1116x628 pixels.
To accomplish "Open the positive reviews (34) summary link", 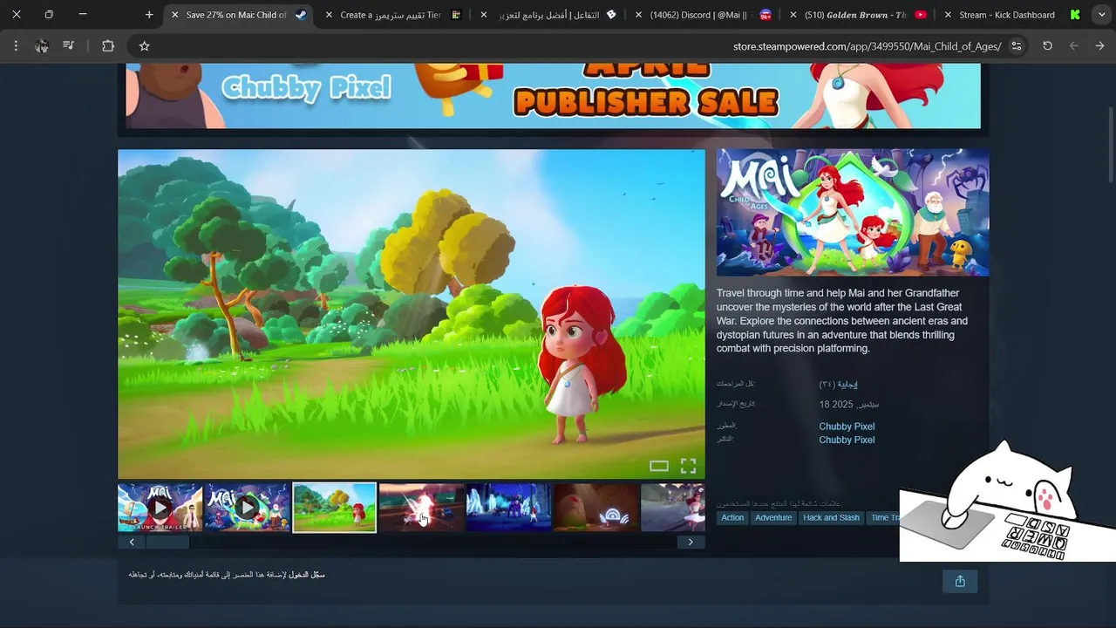I will 839,384.
